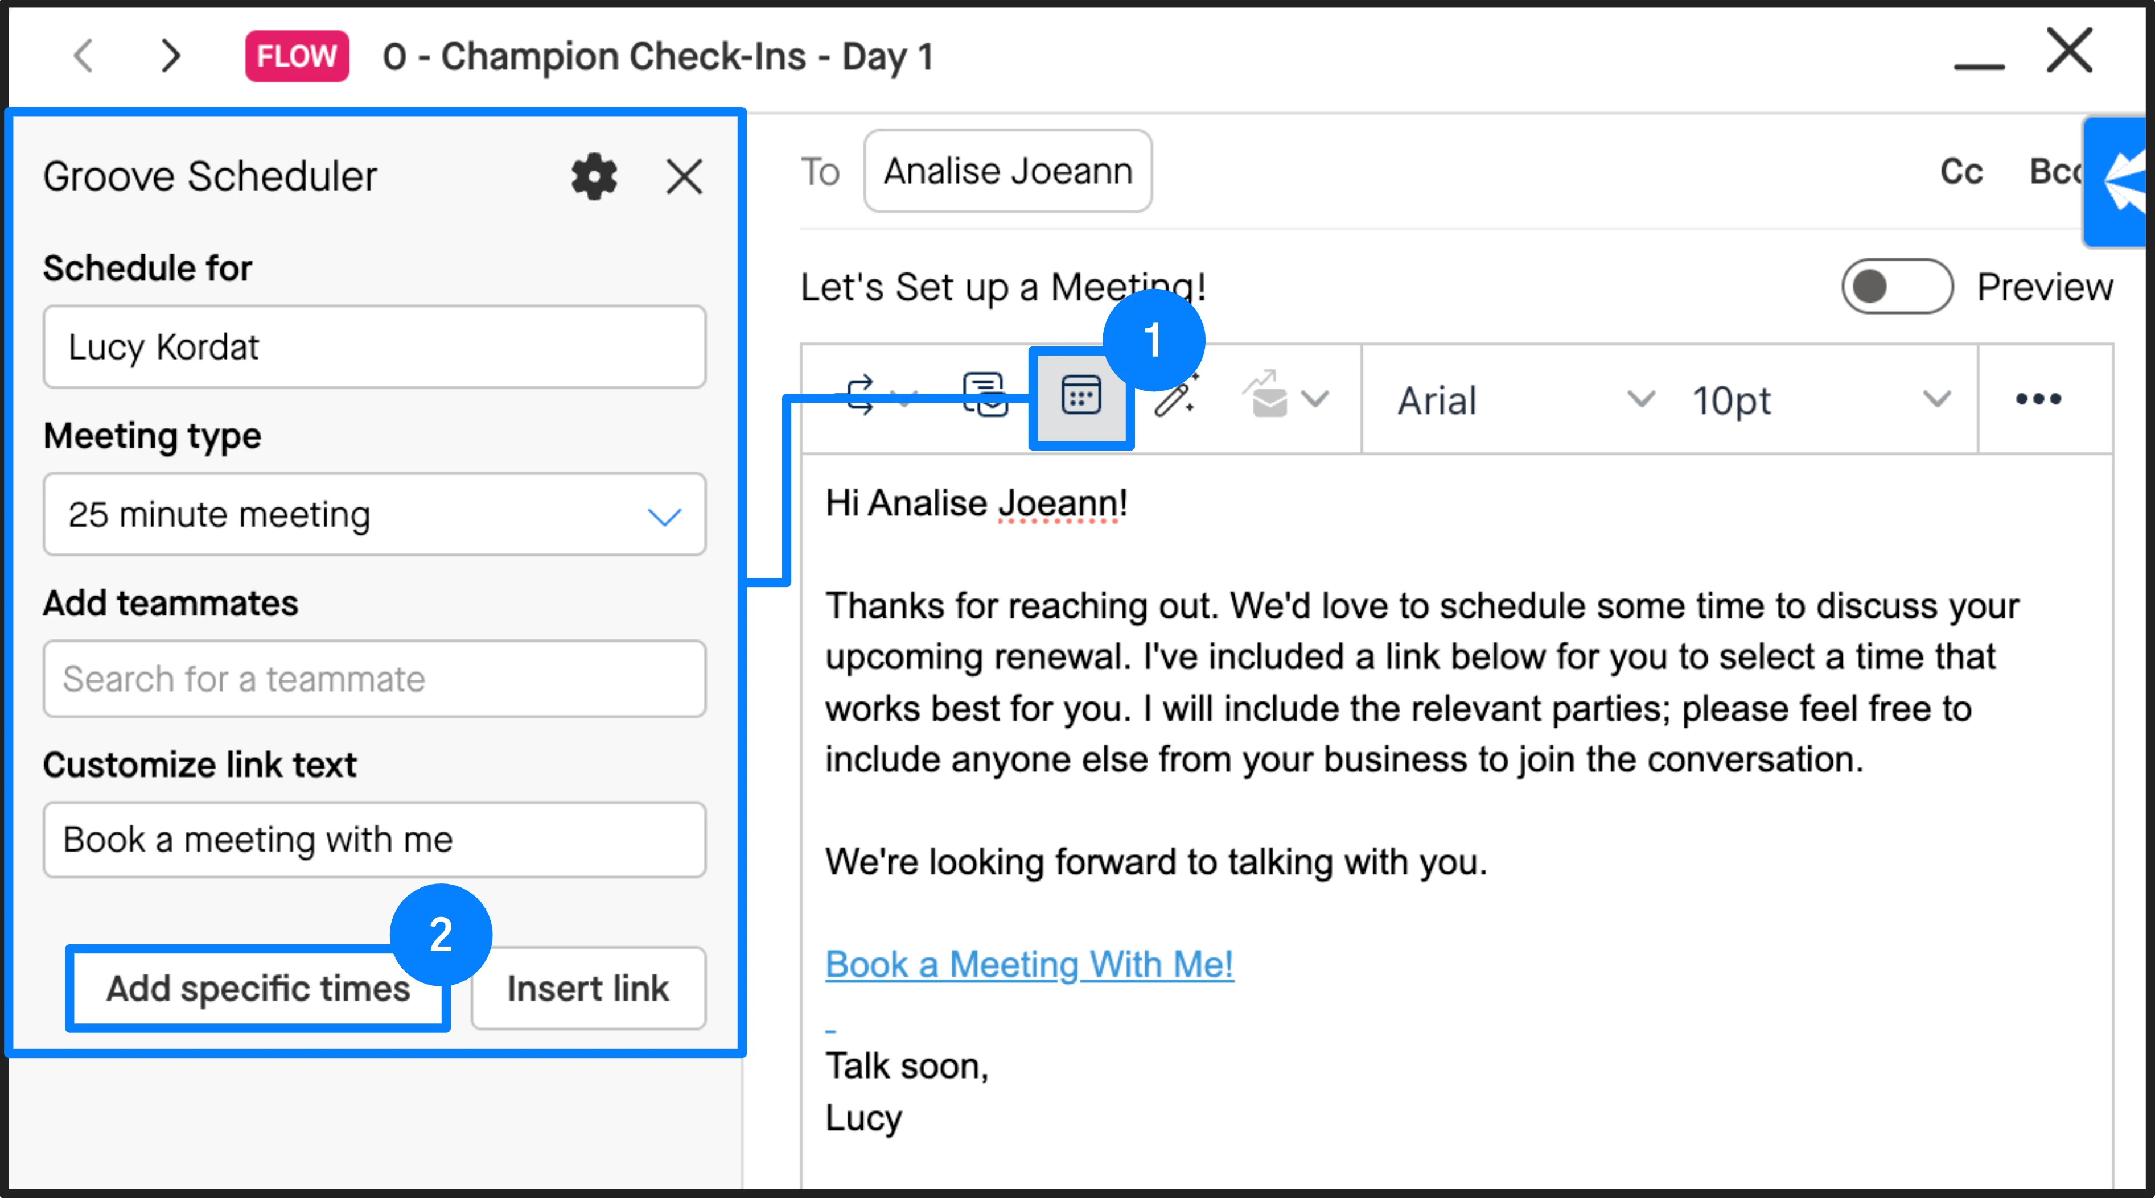Go to next flow step arrow
This screenshot has height=1198, width=2155.
[170, 57]
